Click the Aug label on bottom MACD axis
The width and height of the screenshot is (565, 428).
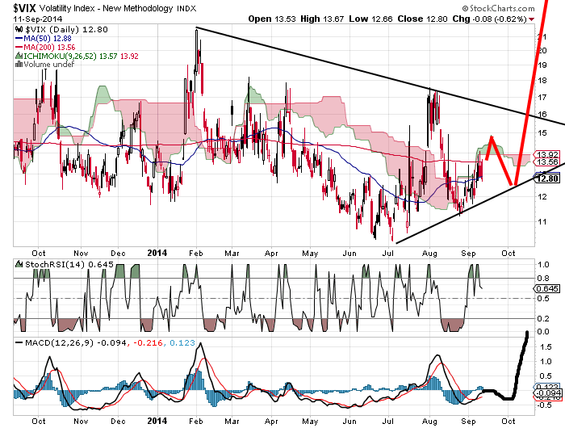click(x=429, y=421)
